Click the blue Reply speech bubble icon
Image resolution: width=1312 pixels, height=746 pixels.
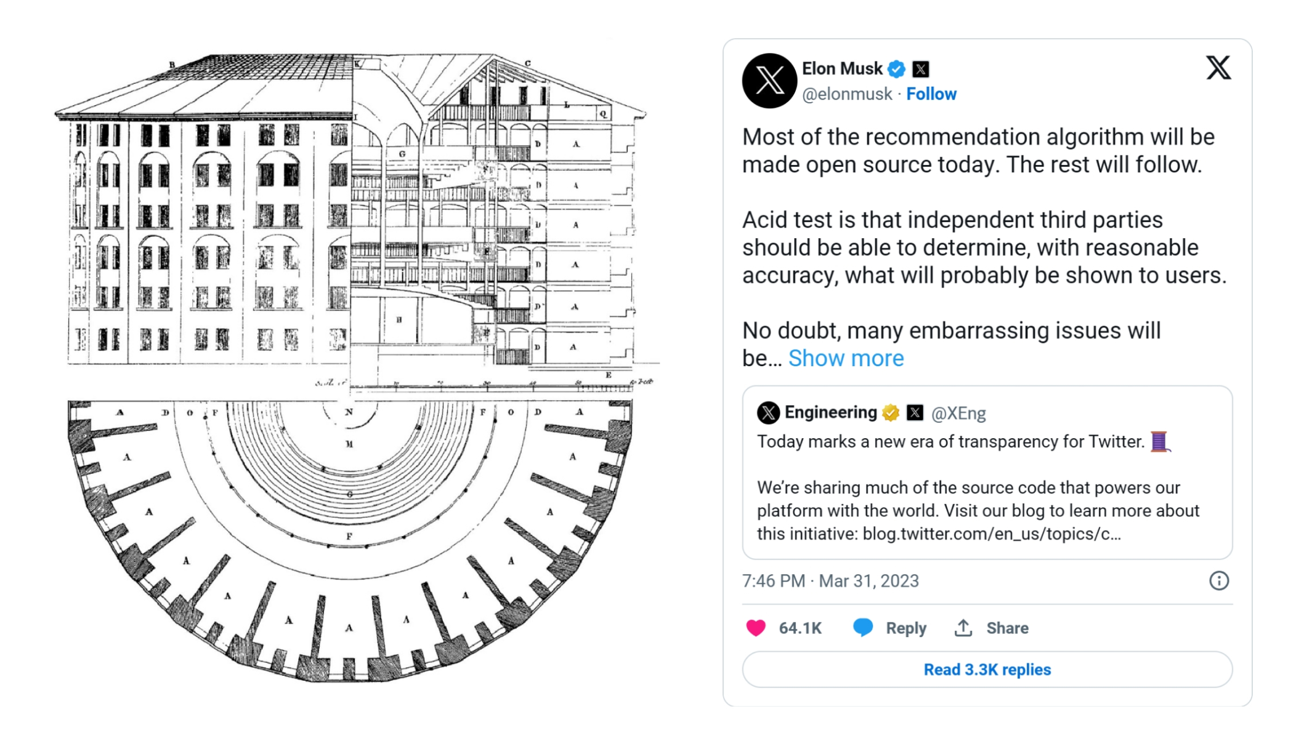(x=863, y=627)
